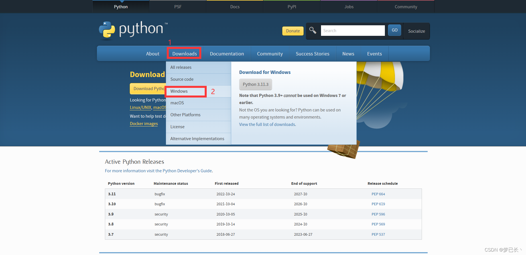The height and width of the screenshot is (255, 526).
Task: Open the Socialize menu
Action: 417,31
